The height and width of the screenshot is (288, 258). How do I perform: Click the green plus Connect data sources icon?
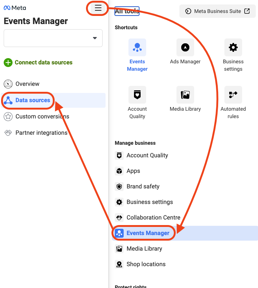(8, 63)
